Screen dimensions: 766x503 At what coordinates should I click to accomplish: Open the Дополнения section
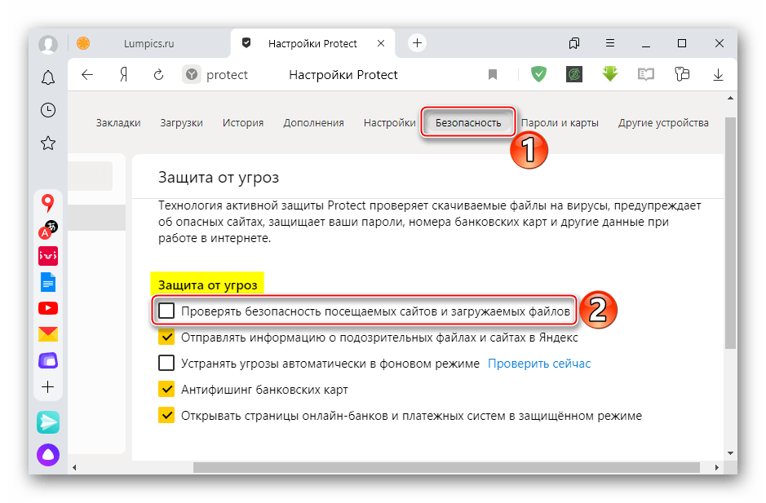pos(313,123)
